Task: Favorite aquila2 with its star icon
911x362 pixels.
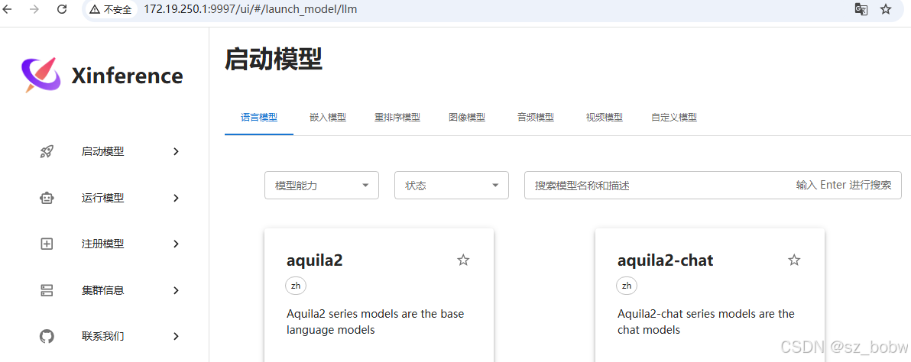Action: point(463,260)
